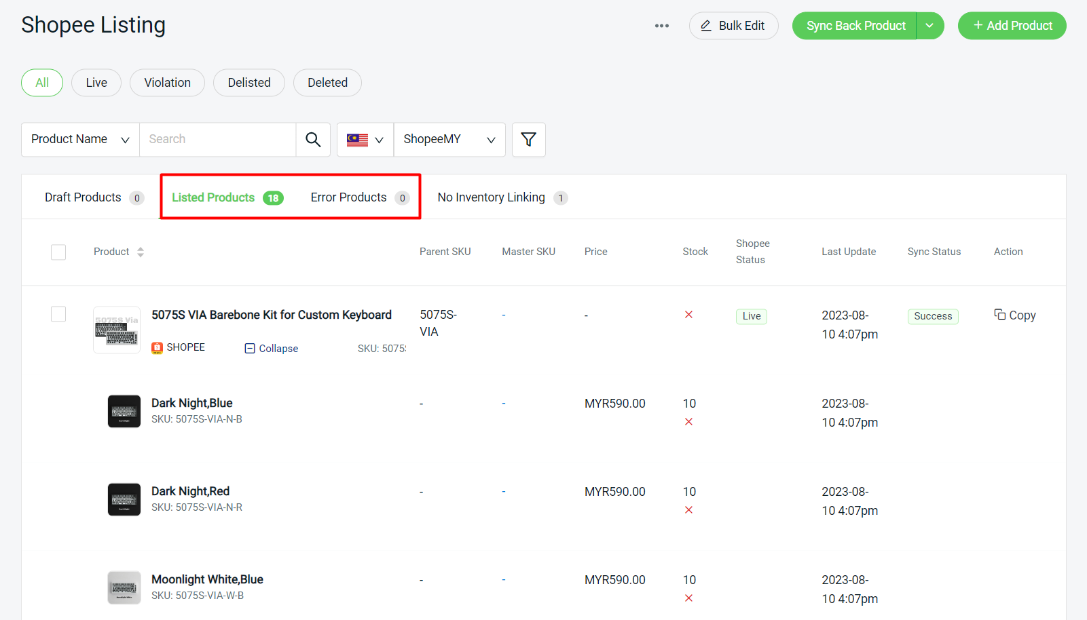Switch to the Listed Products tab
Screen dimensions: 1087x620
(x=227, y=197)
